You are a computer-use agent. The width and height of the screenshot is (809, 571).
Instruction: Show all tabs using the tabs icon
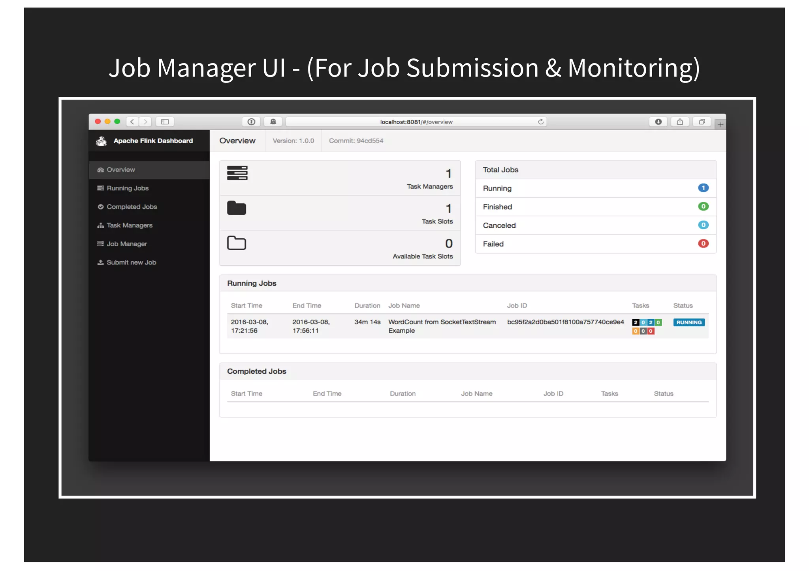[x=702, y=122]
